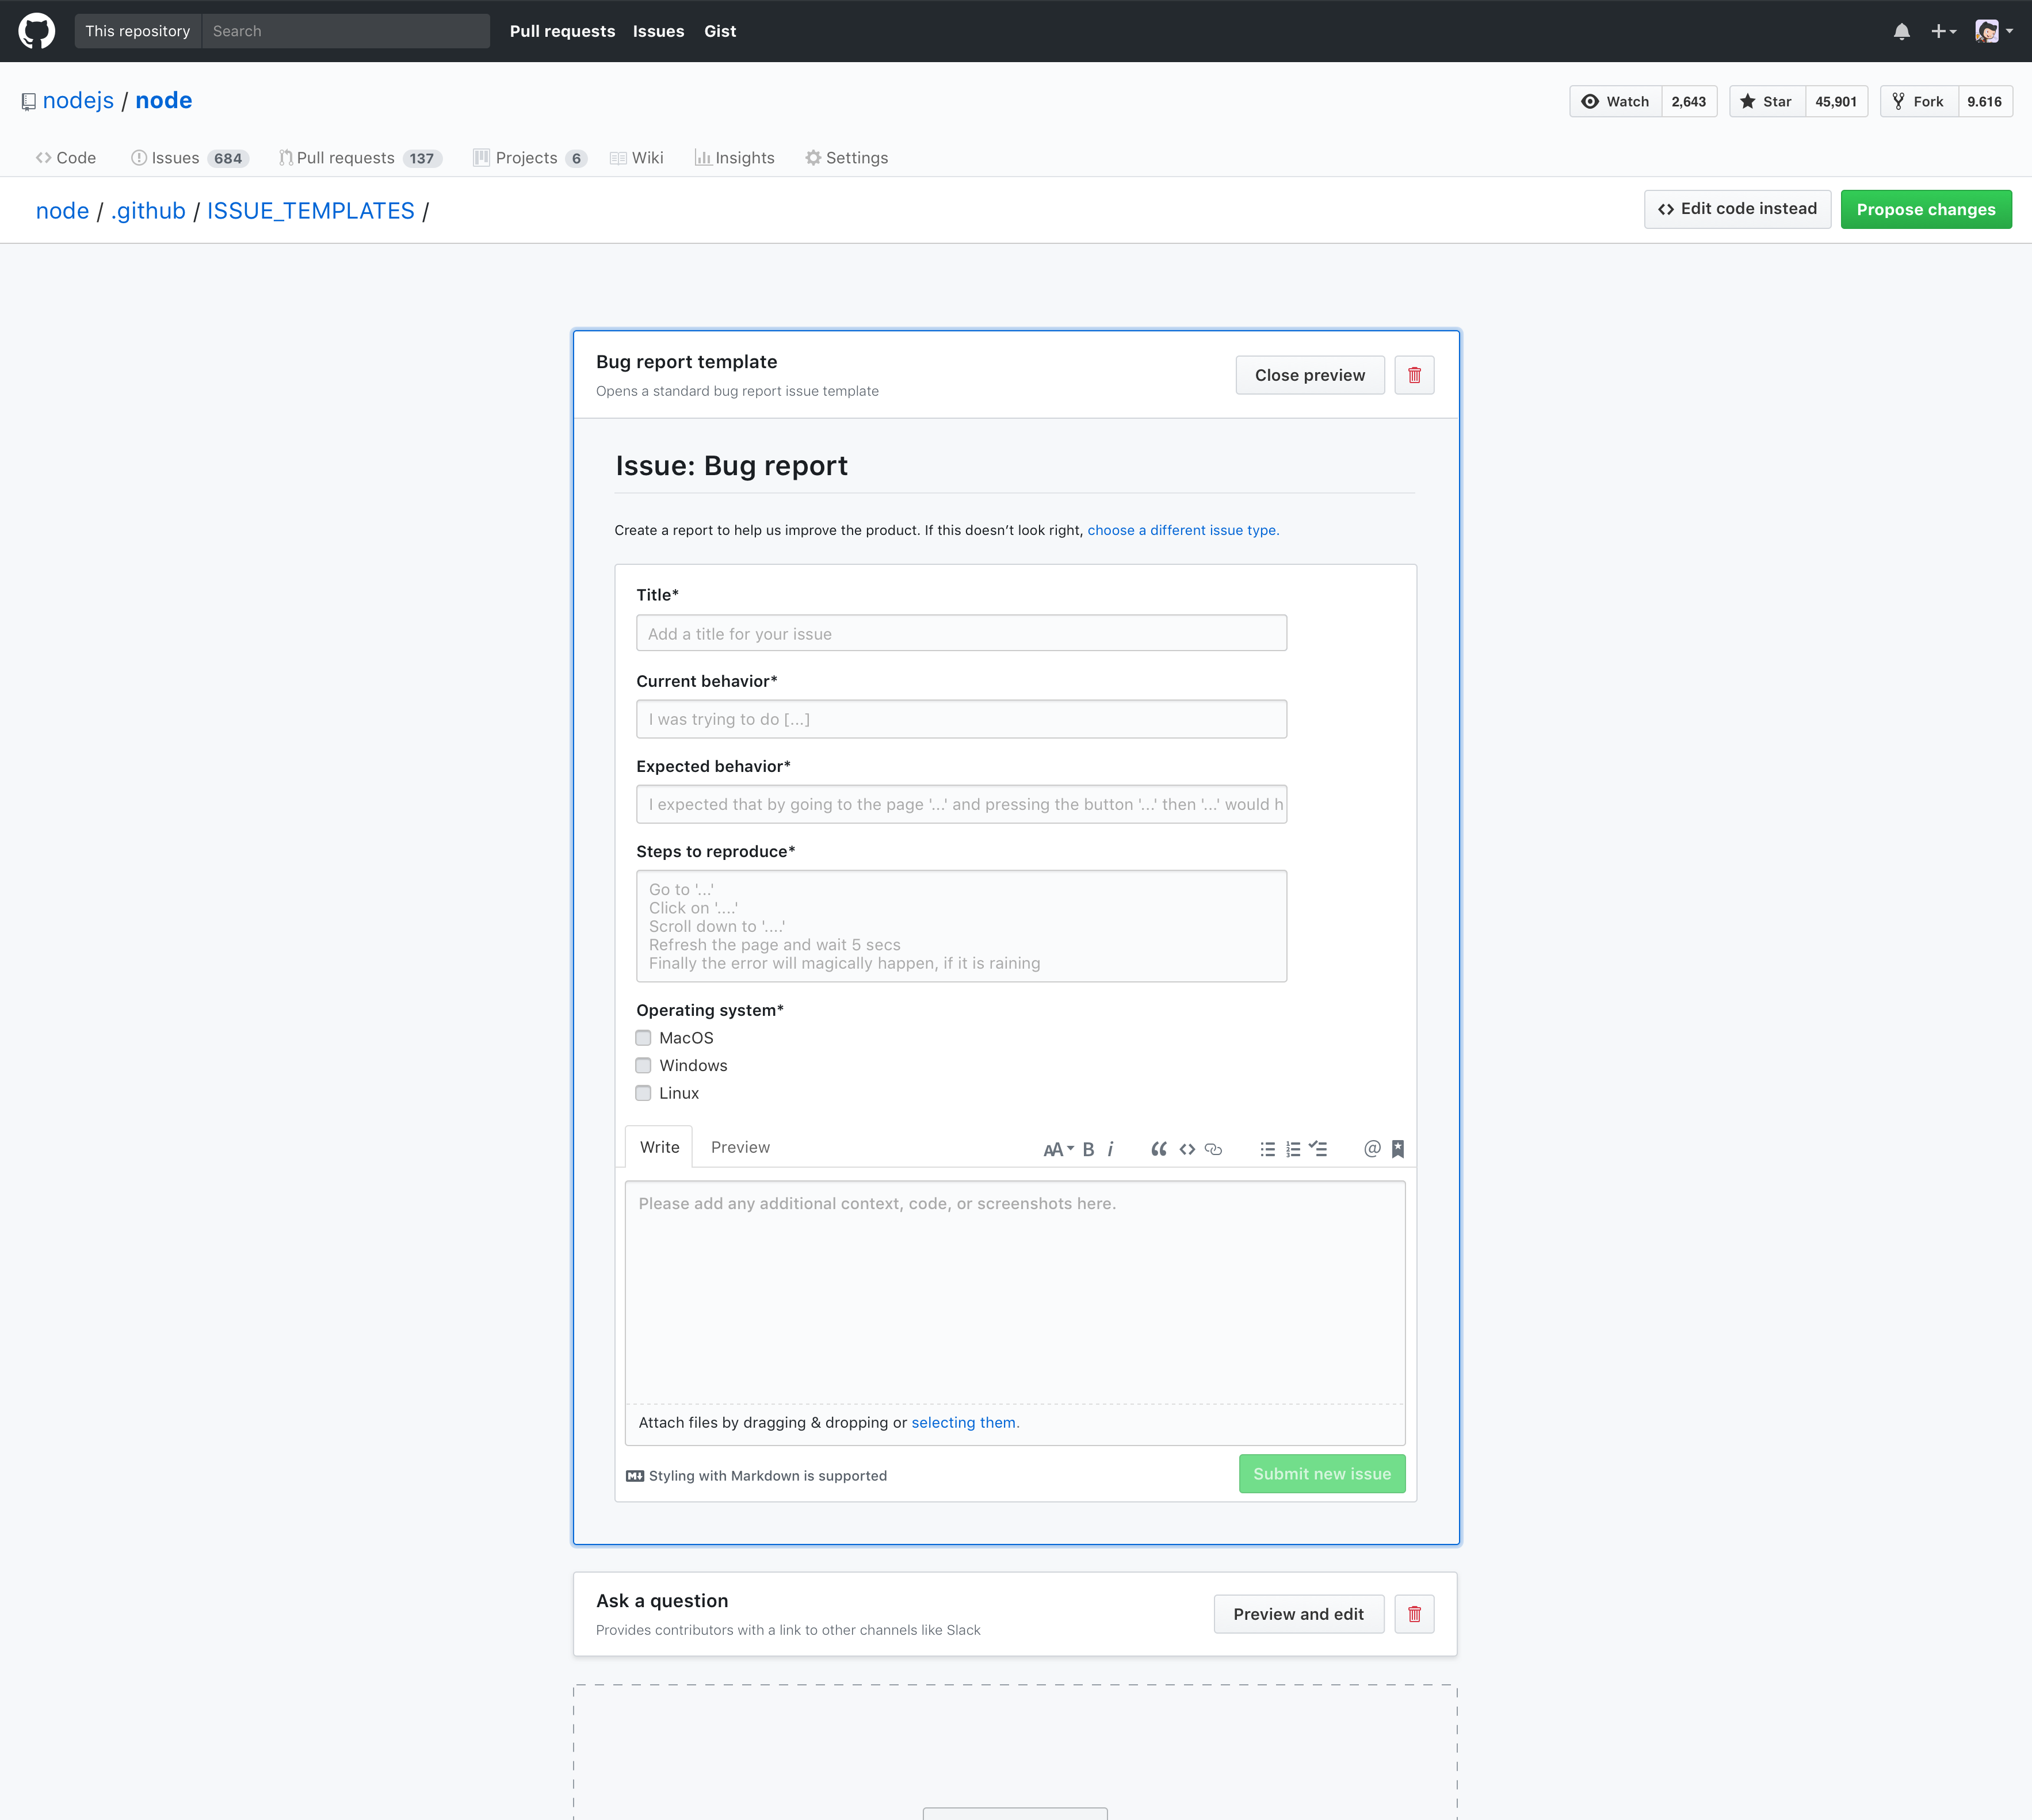Viewport: 2032px width, 1820px height.
Task: Click Gist in top navigation
Action: coord(720,31)
